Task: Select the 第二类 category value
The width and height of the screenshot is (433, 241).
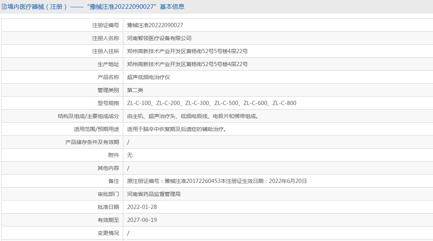Action: [x=135, y=90]
